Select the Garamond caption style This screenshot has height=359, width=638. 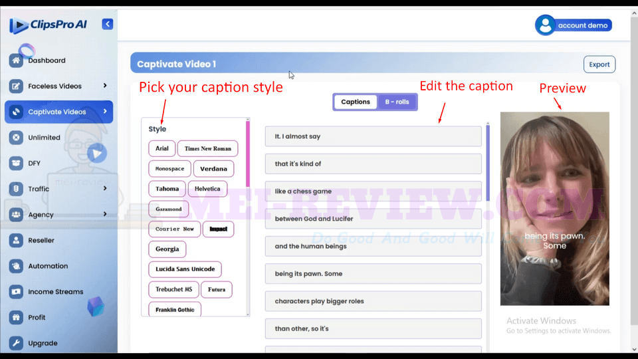click(168, 209)
